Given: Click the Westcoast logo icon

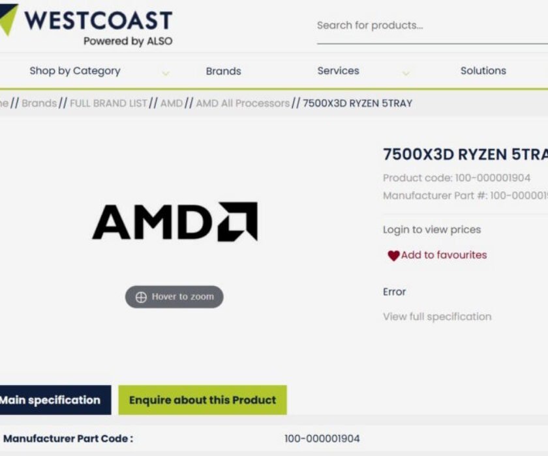Looking at the screenshot, I should pyautogui.click(x=7, y=20).
